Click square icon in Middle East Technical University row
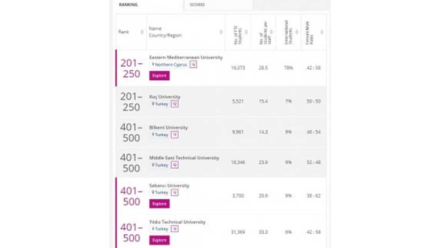Viewport: 442px width, 248px height. pos(175,165)
